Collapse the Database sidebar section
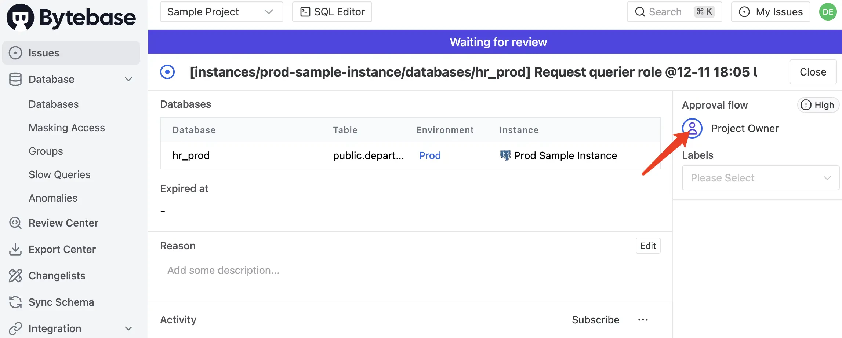The image size is (842, 338). tap(128, 79)
